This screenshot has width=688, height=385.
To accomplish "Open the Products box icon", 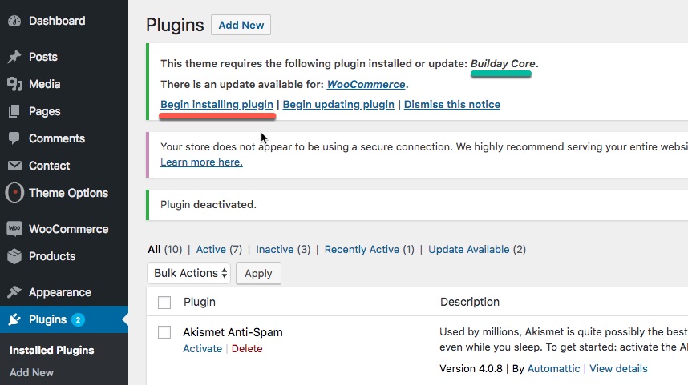I will tap(14, 256).
